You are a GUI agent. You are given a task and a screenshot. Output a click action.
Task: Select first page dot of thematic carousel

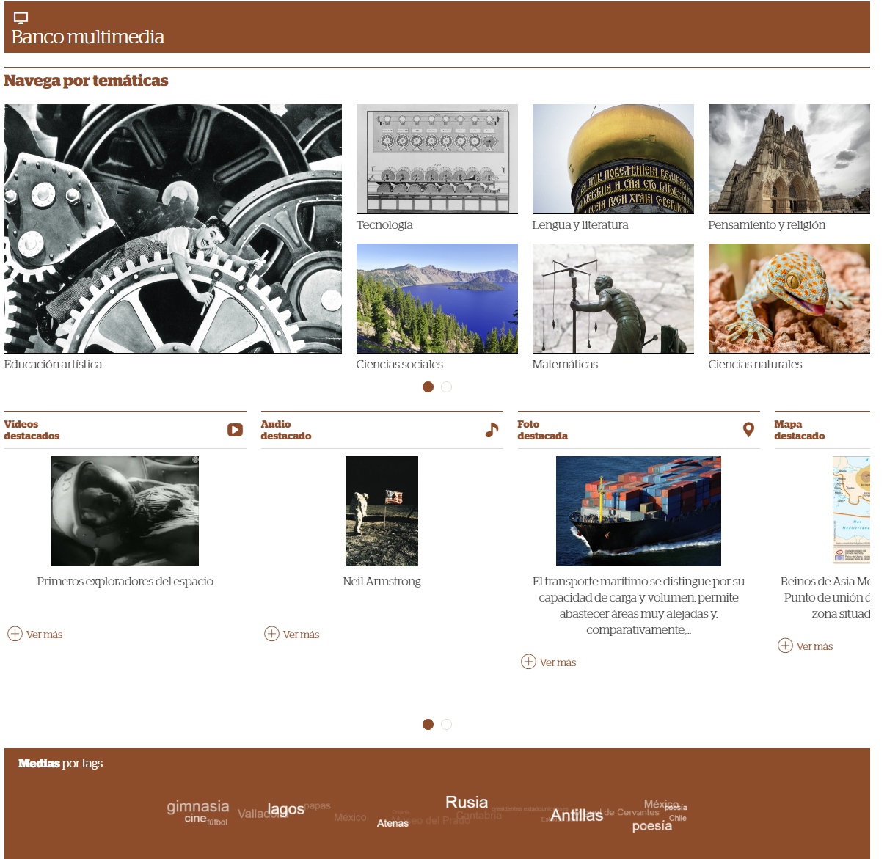click(428, 387)
